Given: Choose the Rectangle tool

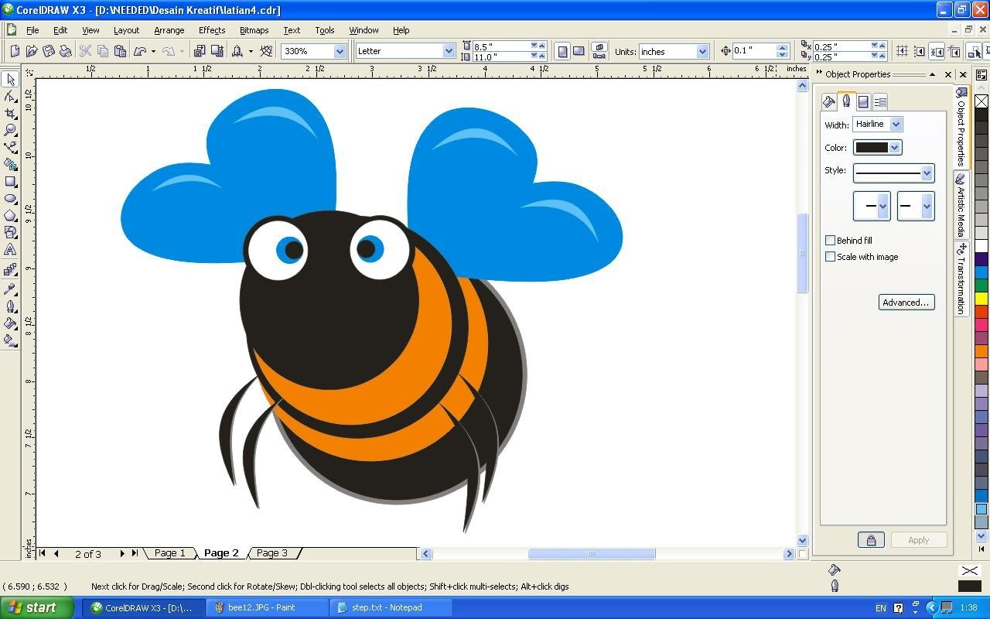Looking at the screenshot, I should coord(10,182).
